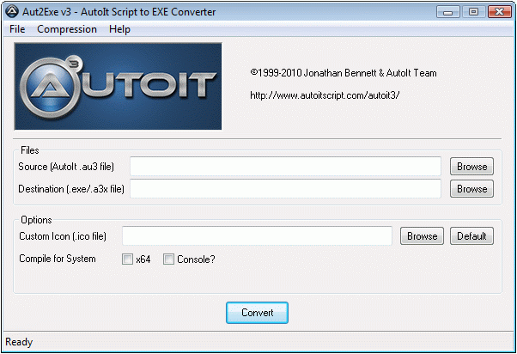
Task: Click the Ready status bar
Action: click(258, 342)
